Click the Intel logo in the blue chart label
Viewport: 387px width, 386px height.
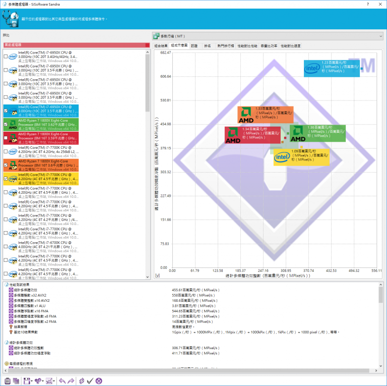pyautogui.click(x=312, y=68)
